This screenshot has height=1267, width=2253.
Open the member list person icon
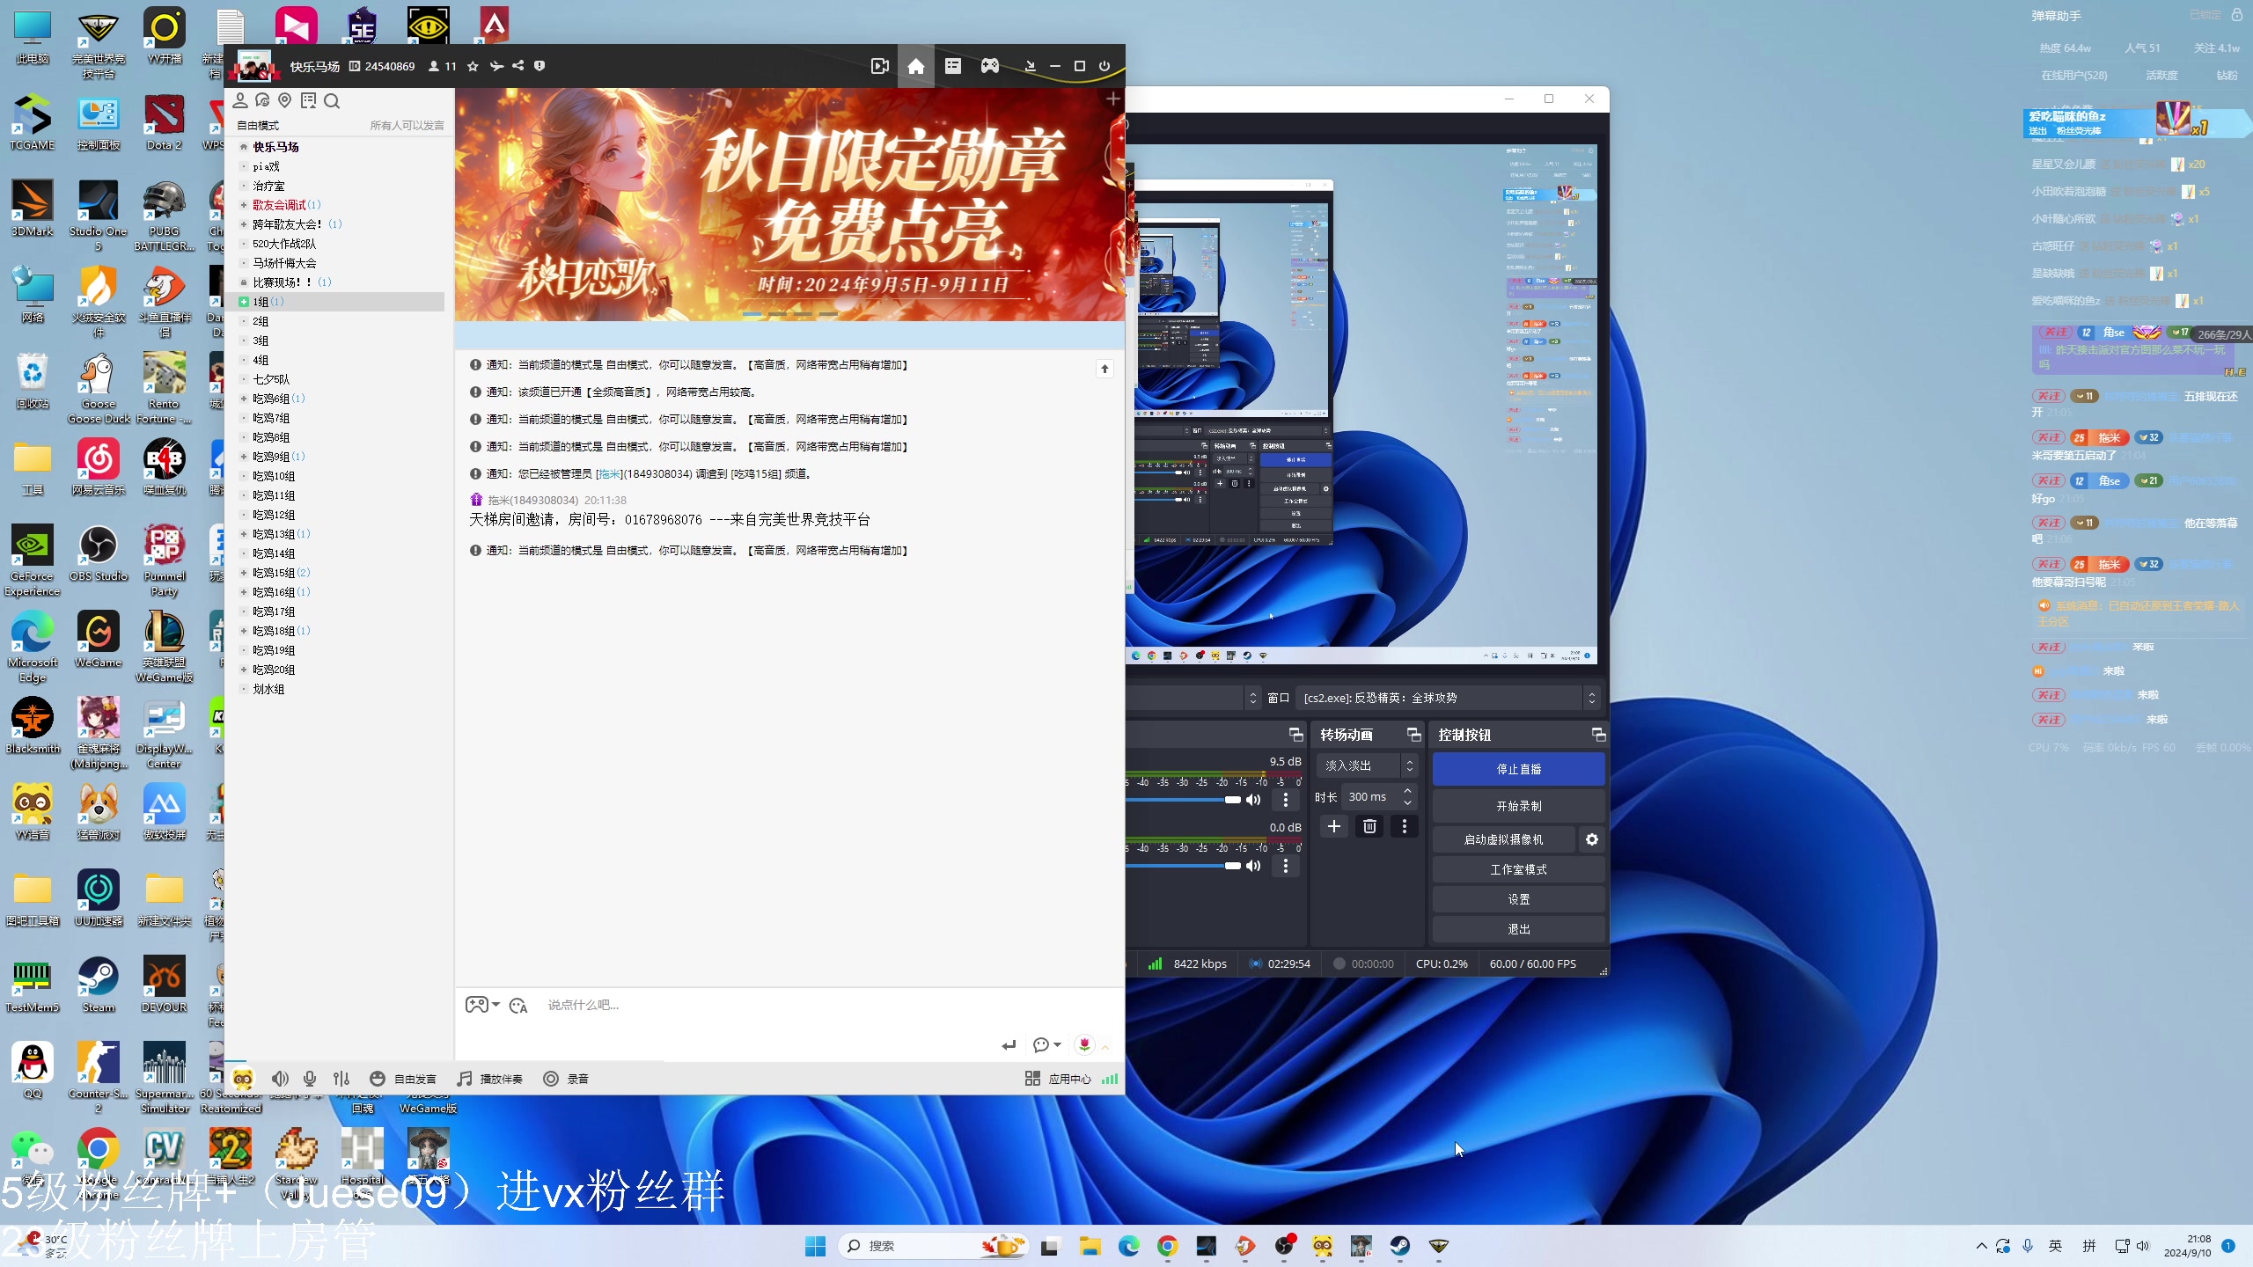pos(240,101)
